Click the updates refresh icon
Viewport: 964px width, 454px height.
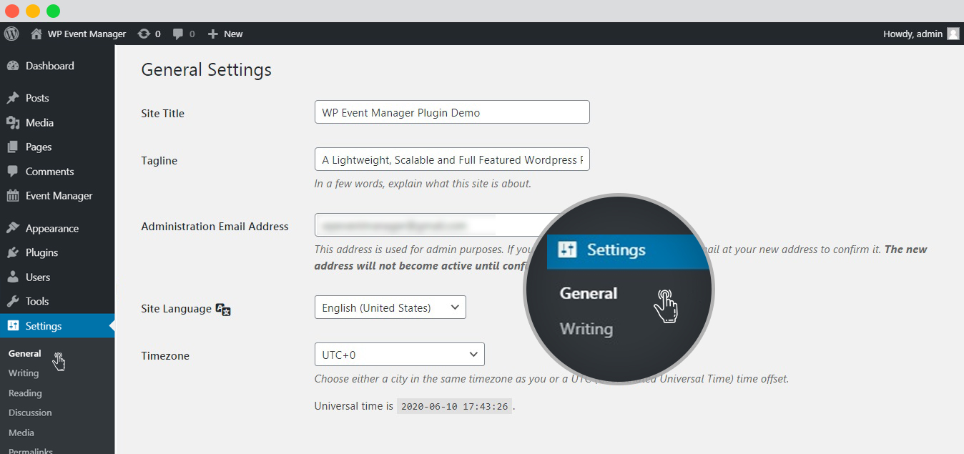(x=144, y=34)
